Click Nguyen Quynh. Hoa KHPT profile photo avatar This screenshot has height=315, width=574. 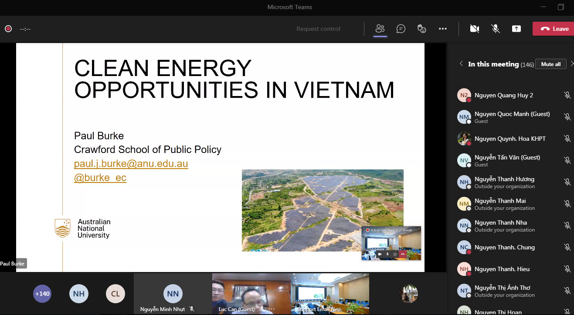tap(464, 139)
